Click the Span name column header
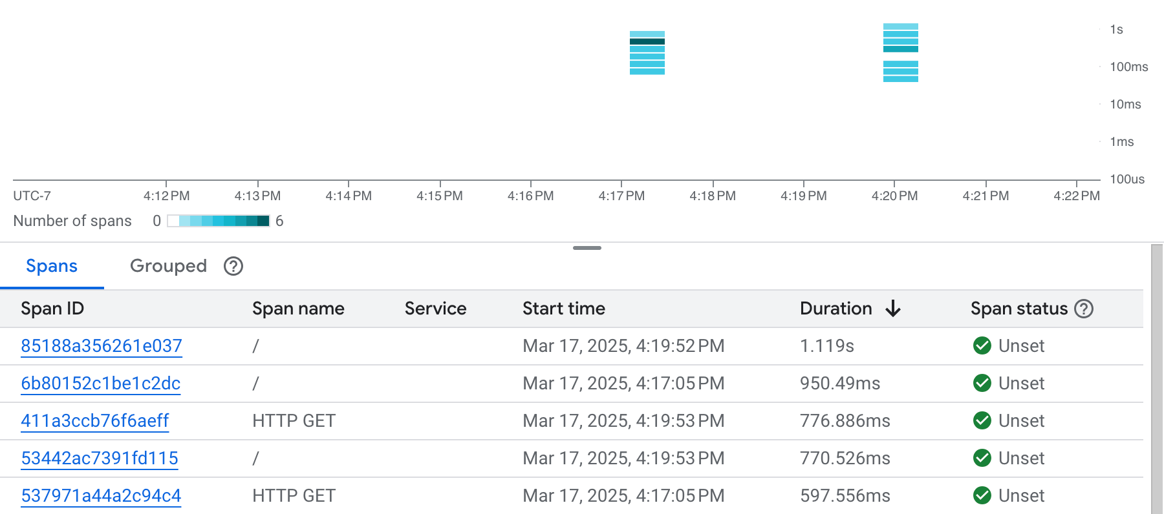The width and height of the screenshot is (1164, 514). (x=298, y=309)
